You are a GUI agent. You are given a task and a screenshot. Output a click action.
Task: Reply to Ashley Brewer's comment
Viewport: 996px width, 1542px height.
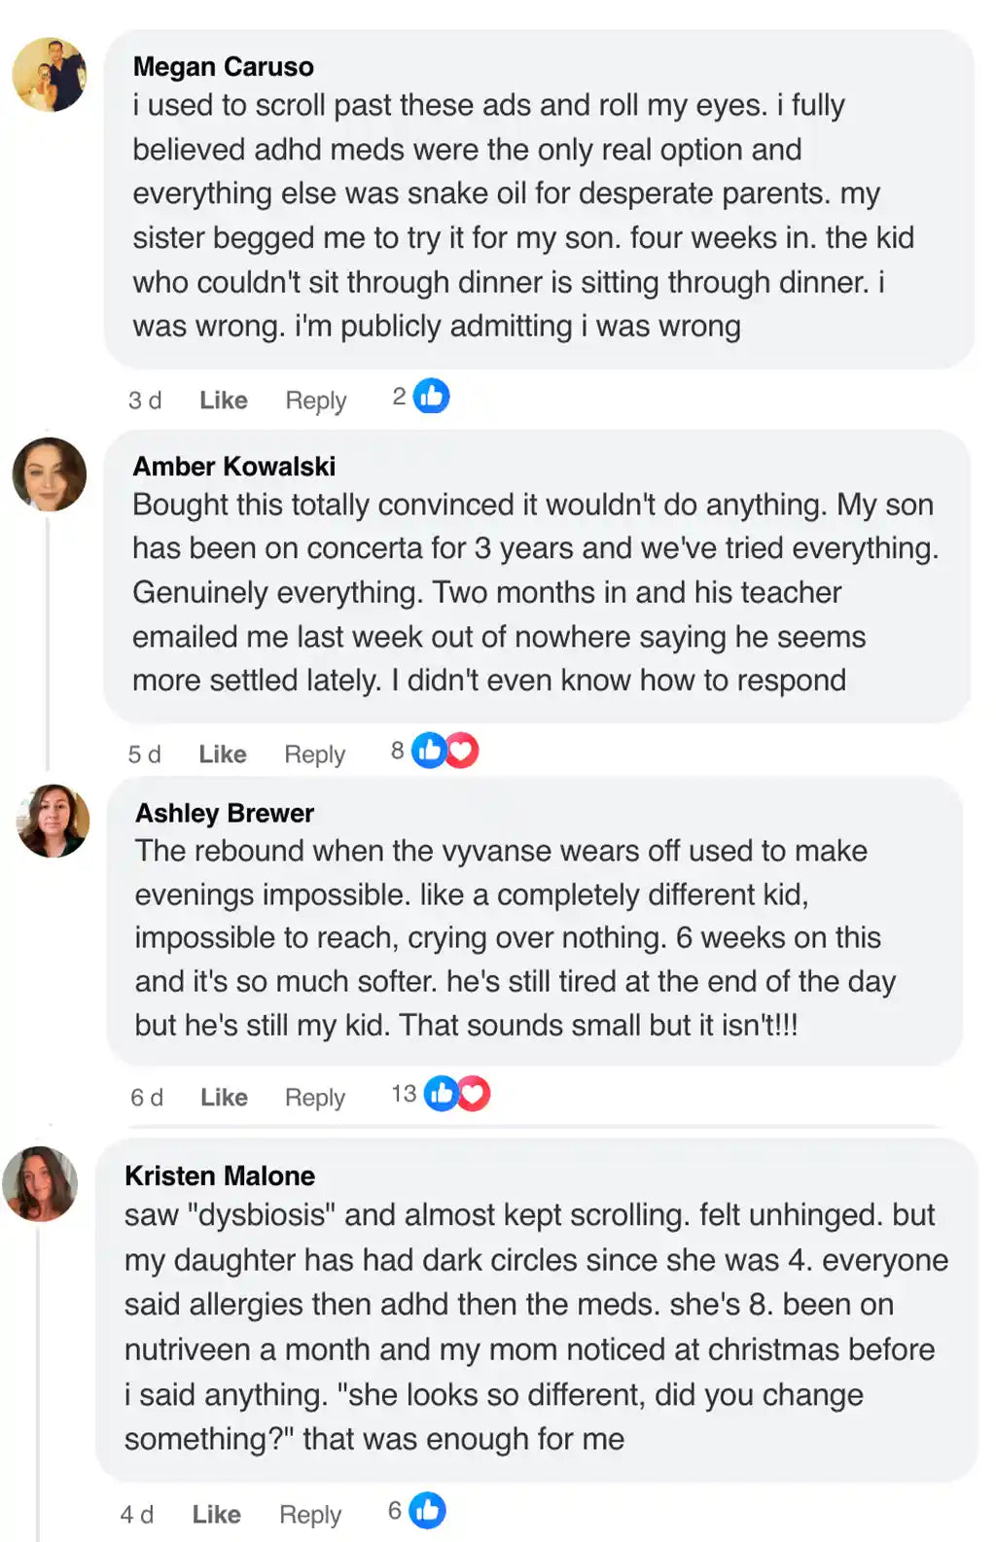click(x=315, y=1098)
